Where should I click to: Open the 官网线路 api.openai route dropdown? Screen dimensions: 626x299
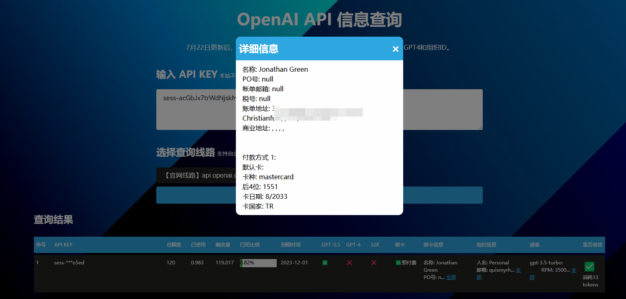(x=320, y=176)
